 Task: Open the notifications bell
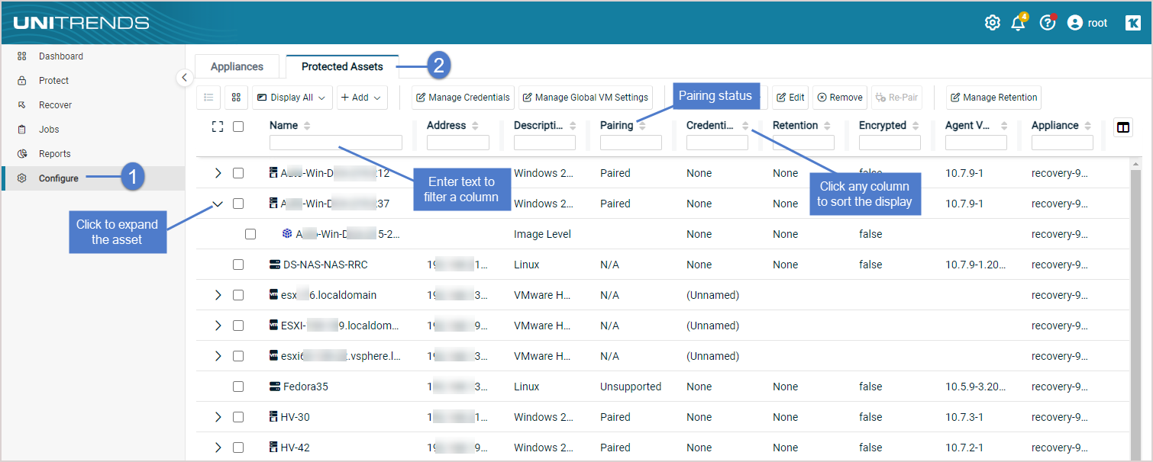pyautogui.click(x=1019, y=23)
